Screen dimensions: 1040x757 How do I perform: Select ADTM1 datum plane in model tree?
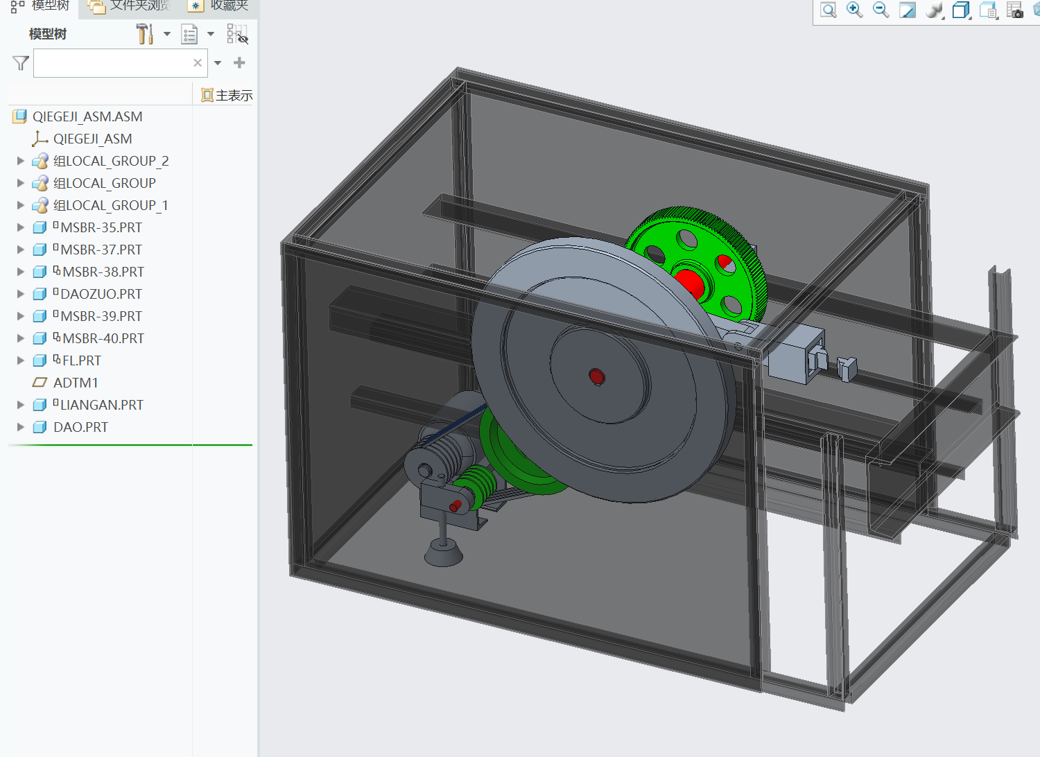pos(76,383)
